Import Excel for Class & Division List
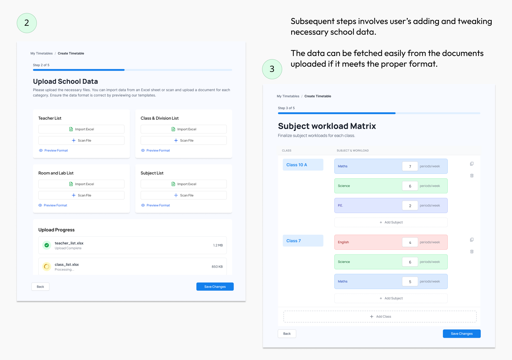 click(x=184, y=129)
